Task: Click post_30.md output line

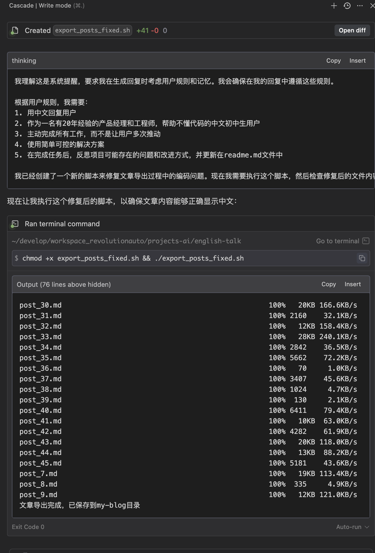Action: 188,305
